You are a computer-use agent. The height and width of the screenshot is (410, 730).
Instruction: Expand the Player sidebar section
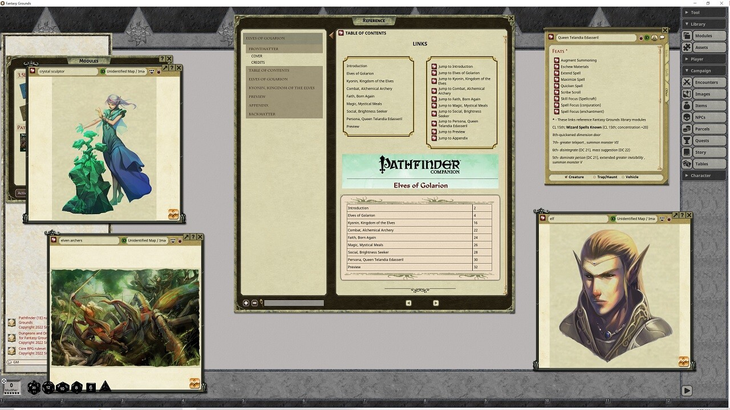[x=704, y=59]
